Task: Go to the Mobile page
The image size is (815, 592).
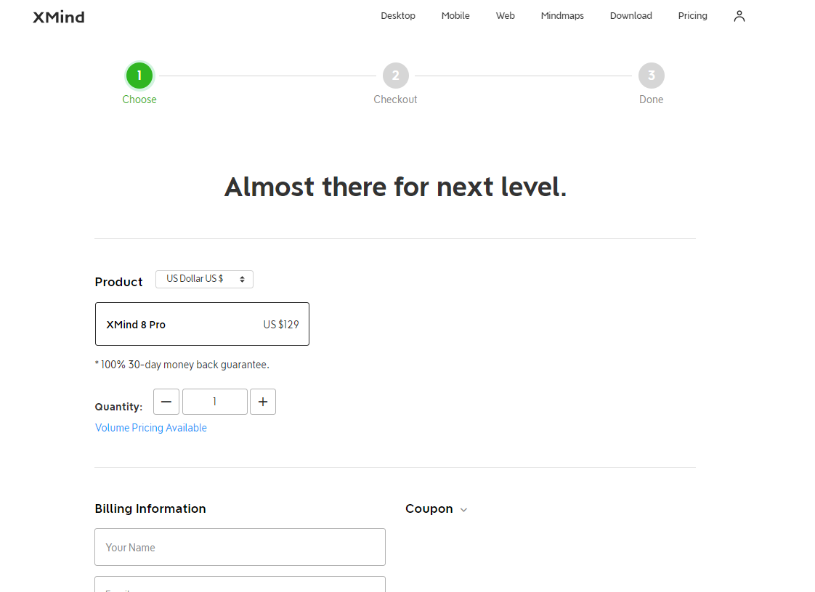Action: coord(455,15)
